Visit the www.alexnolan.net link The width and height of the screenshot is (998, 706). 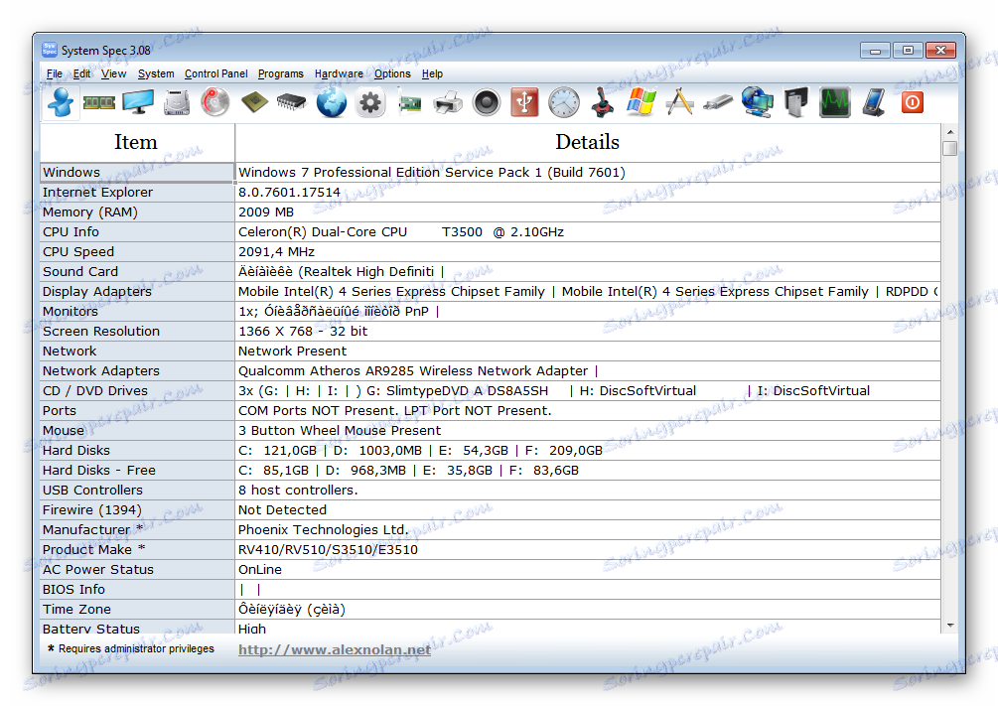(x=334, y=650)
